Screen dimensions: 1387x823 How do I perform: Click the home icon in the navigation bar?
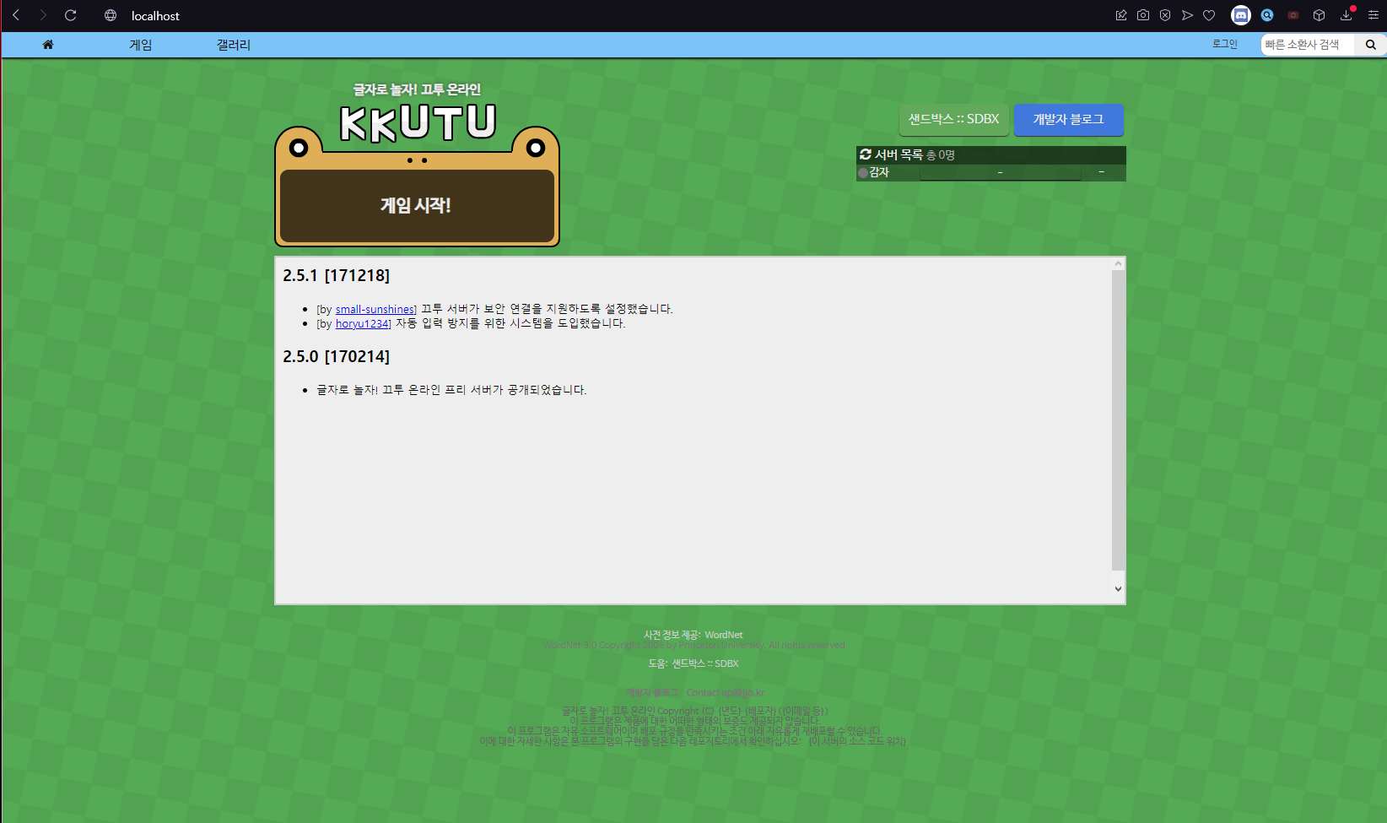(x=48, y=44)
